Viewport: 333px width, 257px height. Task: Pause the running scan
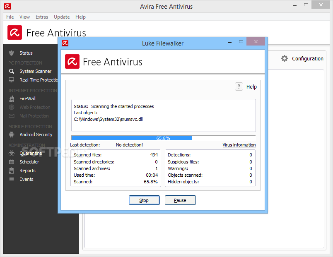(x=180, y=200)
